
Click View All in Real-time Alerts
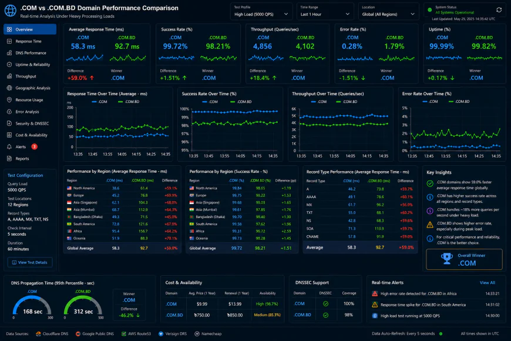click(x=487, y=283)
